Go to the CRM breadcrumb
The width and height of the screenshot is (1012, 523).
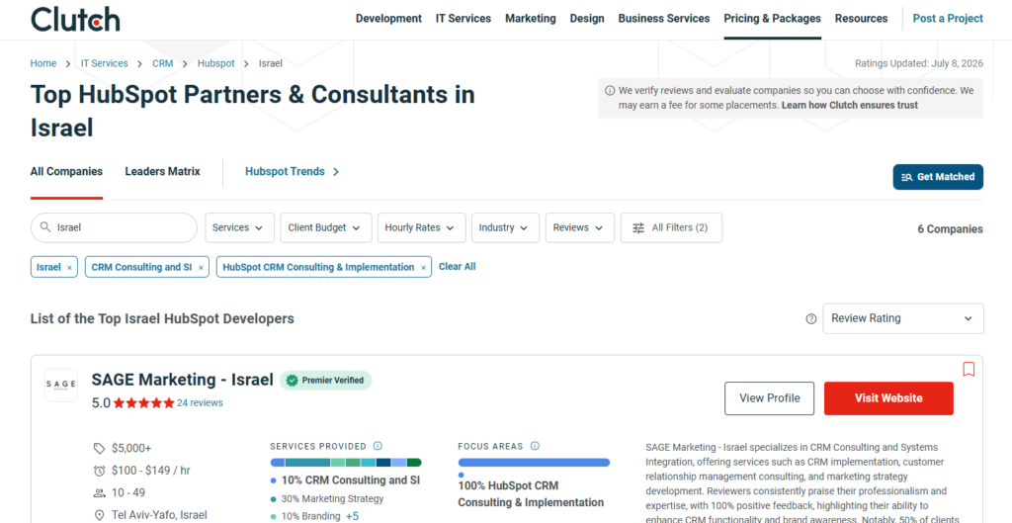(163, 63)
